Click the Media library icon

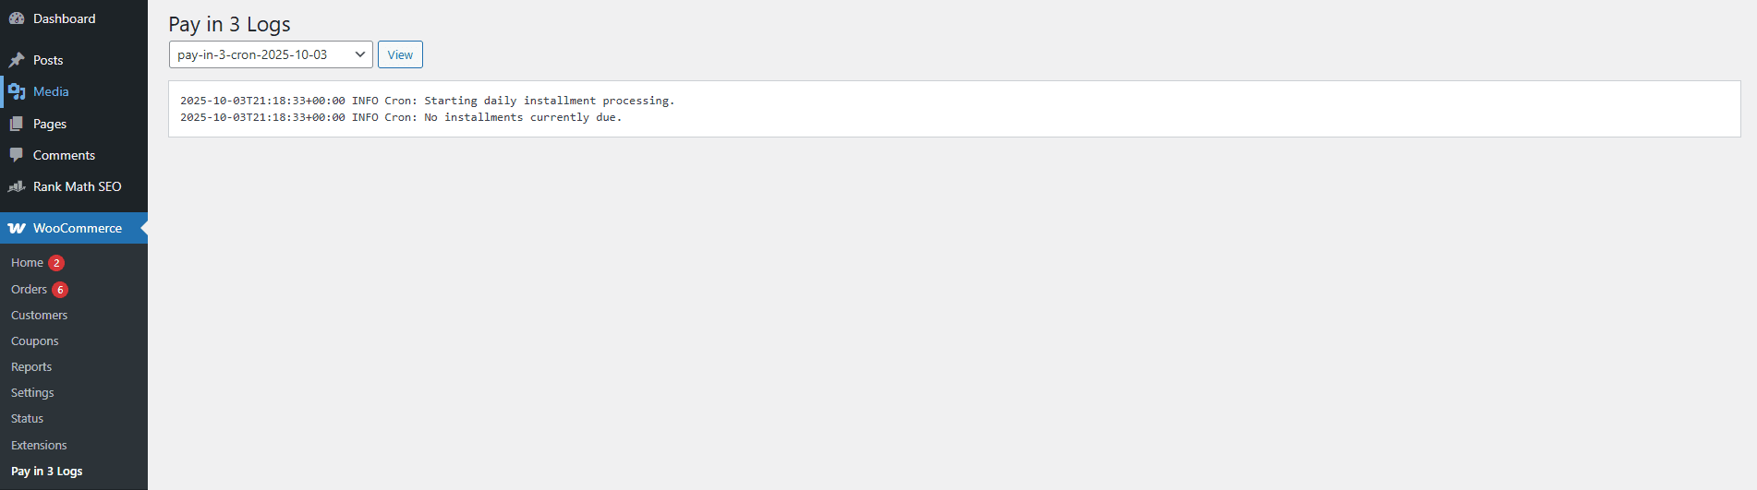click(17, 91)
